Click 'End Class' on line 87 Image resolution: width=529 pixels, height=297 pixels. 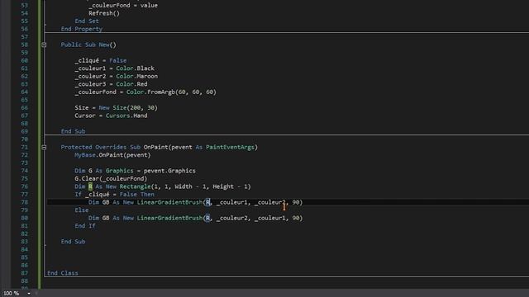click(x=63, y=273)
